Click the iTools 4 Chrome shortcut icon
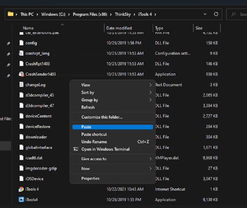This screenshot has height=208, width=247. [21, 189]
